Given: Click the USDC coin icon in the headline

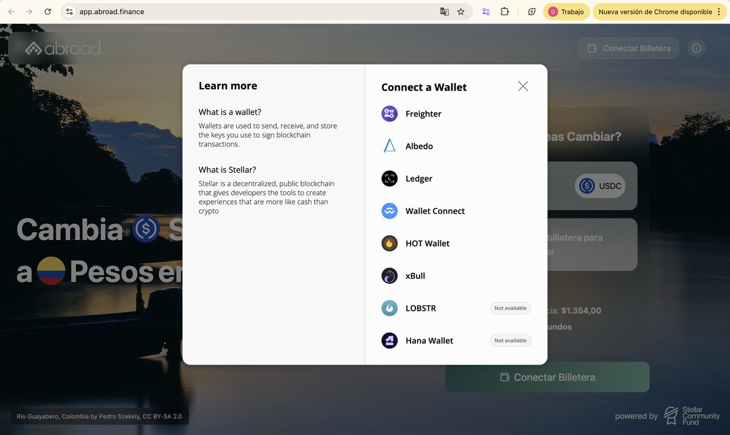Looking at the screenshot, I should point(146,230).
